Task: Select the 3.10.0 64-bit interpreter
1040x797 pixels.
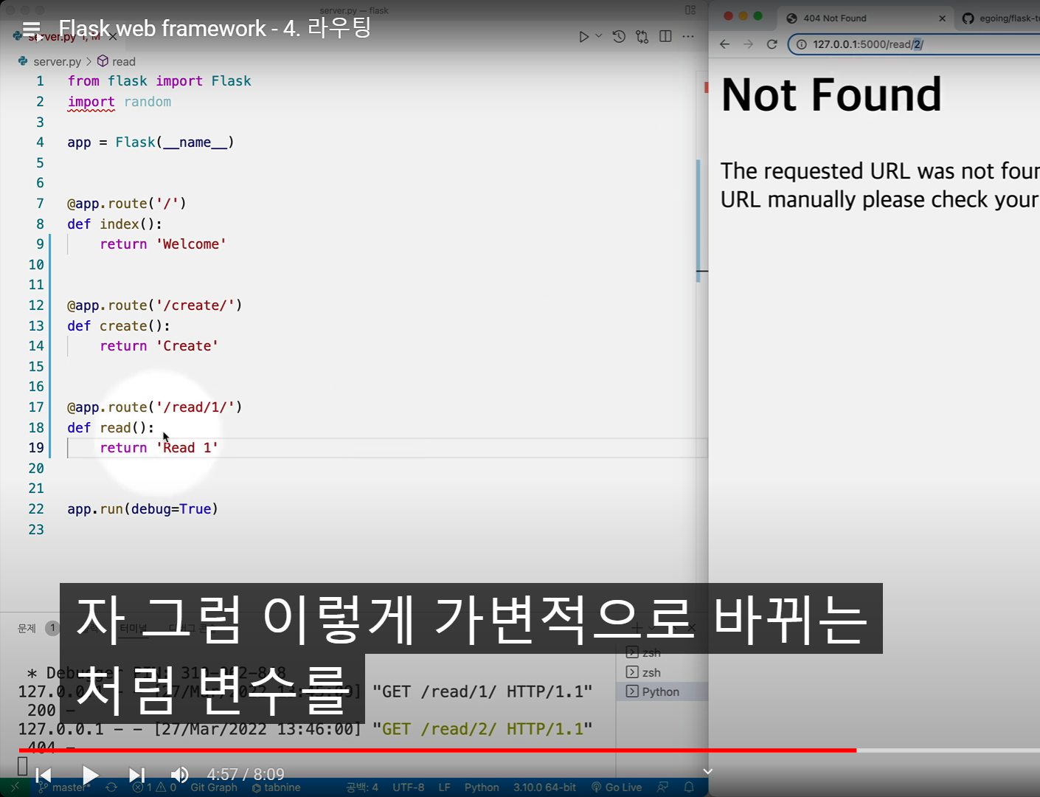Action: 545,787
